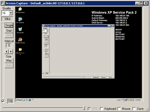Click the 100 value field in outer window
This screenshot has height=112, width=150.
click(10, 101)
